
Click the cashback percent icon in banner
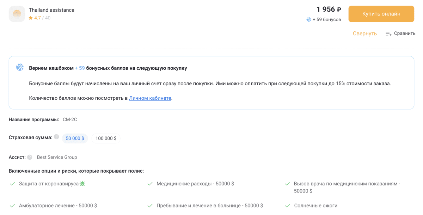tap(20, 67)
